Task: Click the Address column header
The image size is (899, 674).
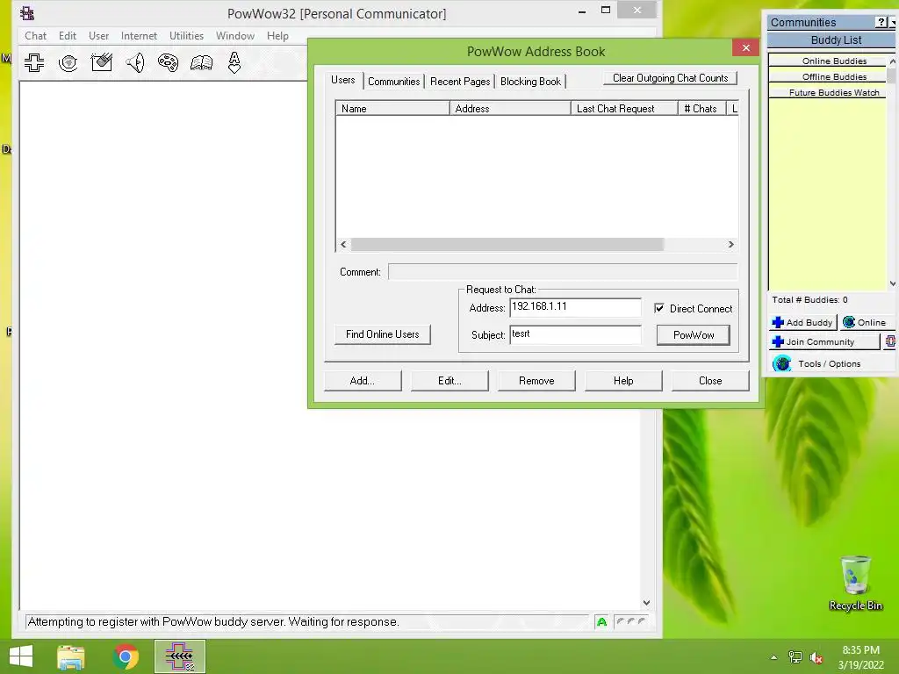Action: point(510,108)
